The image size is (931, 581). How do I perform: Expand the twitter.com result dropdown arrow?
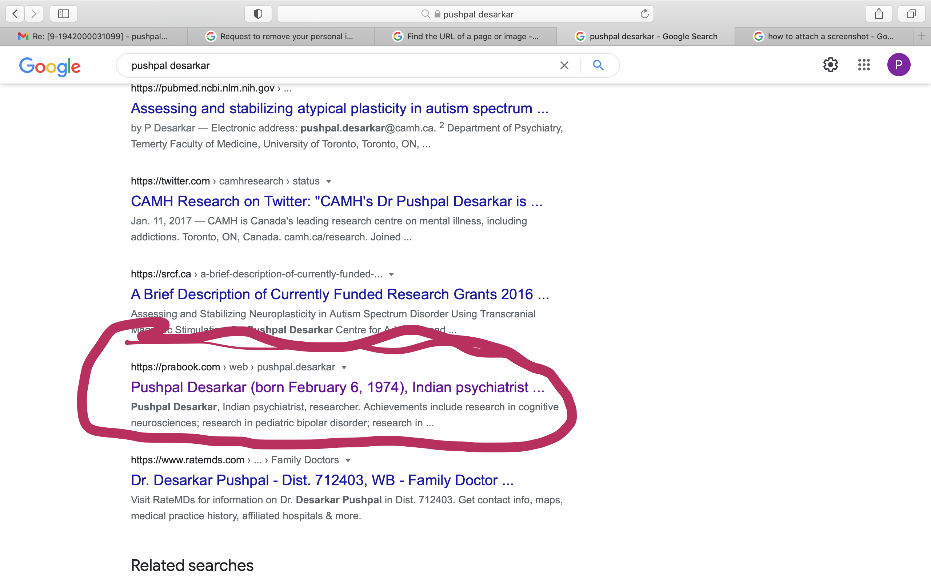coord(328,181)
